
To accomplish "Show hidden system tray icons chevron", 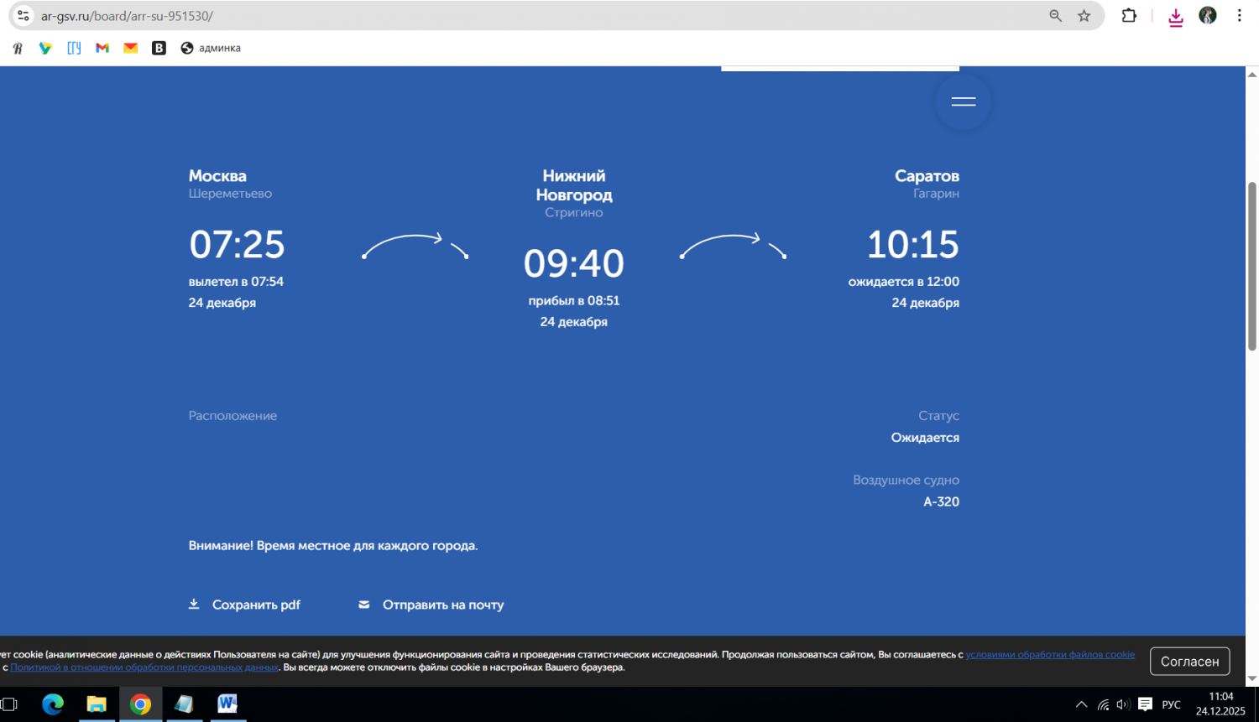I will tap(1081, 704).
